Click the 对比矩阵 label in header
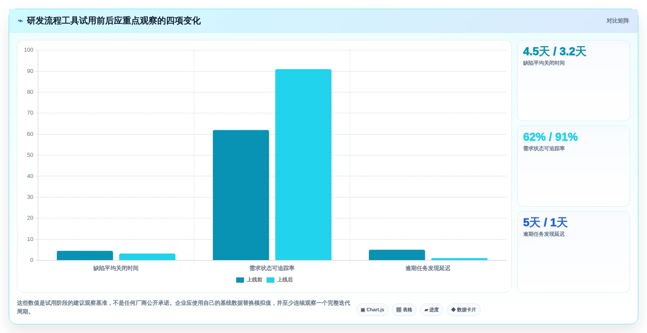Screen dimensions: 647x333 pos(617,21)
